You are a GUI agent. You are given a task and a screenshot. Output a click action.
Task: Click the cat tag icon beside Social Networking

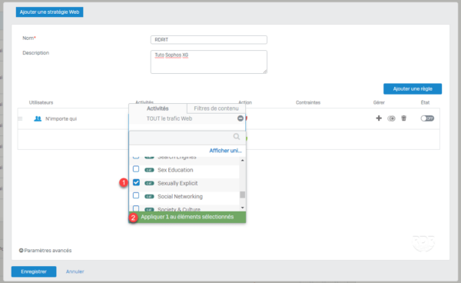[x=149, y=197]
